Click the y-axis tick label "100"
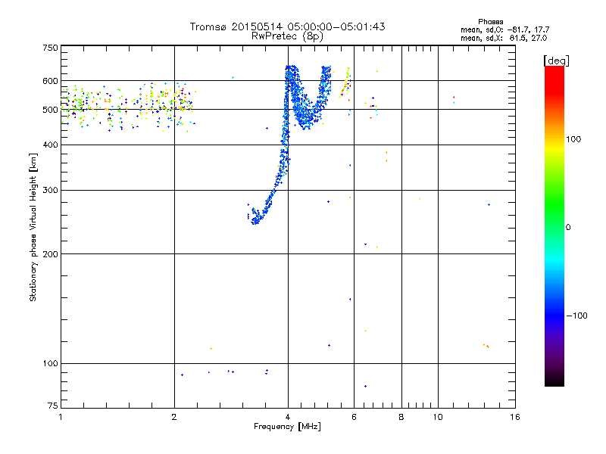Screen dimensions: 606x454 [x=50, y=364]
